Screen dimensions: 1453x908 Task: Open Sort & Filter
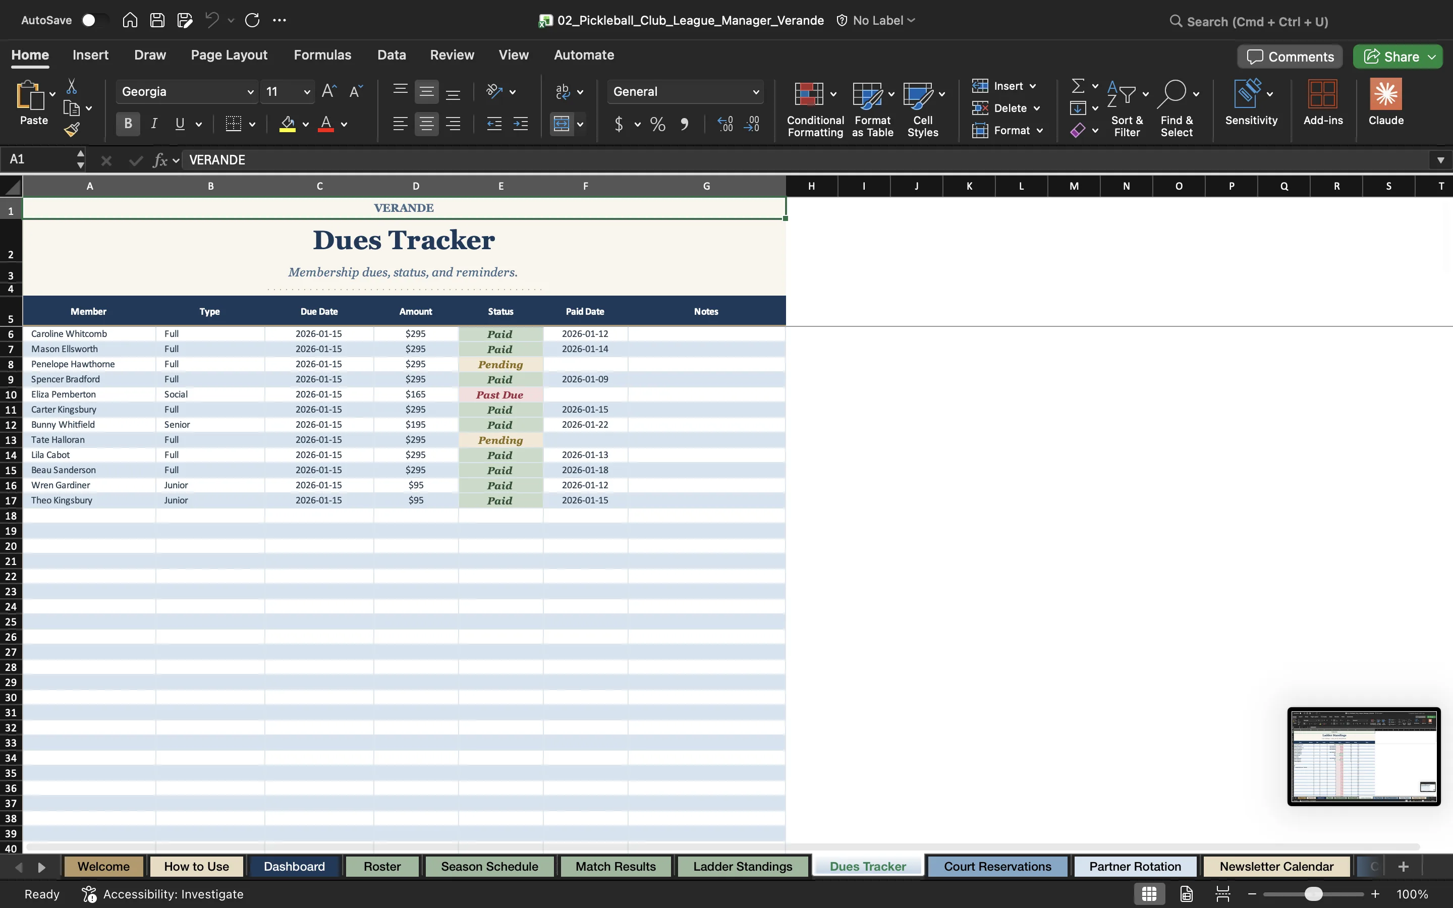[1127, 109]
